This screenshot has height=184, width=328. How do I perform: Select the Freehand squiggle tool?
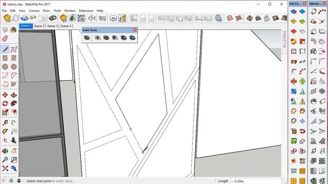pos(14,50)
